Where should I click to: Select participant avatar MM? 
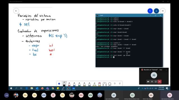(x=90, y=95)
